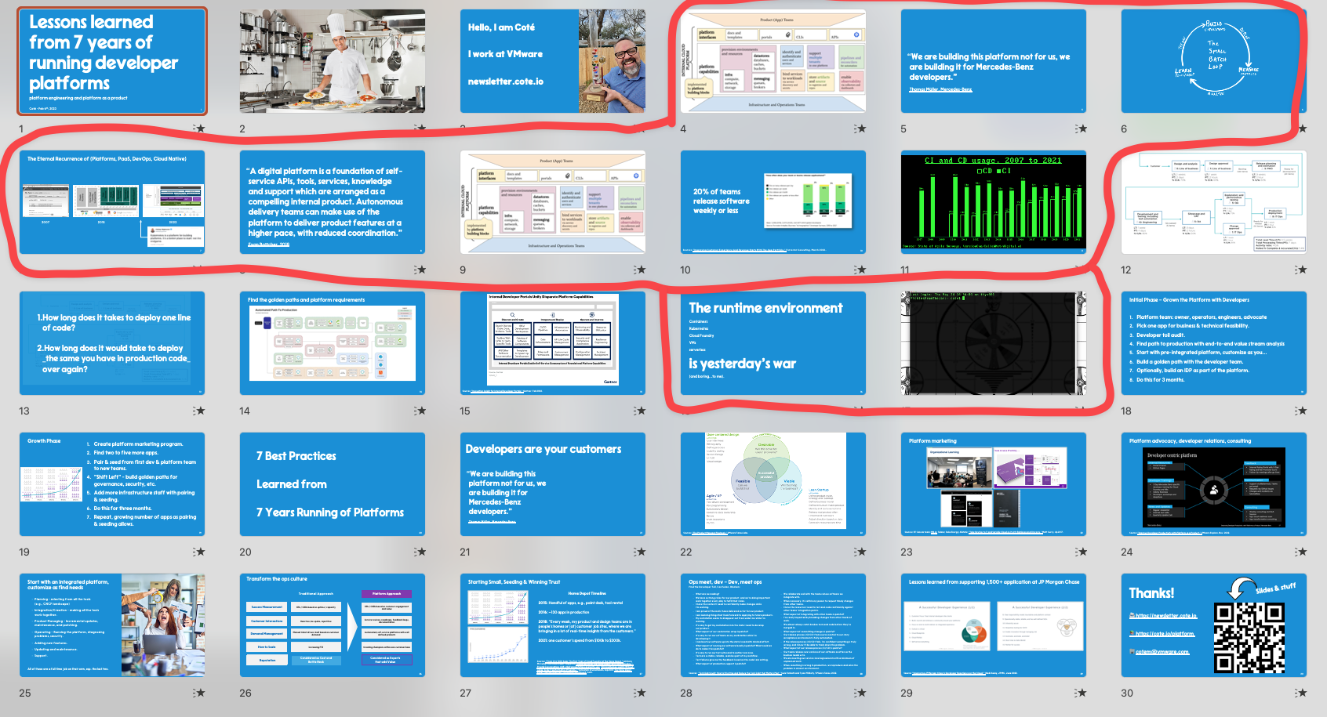Click the transition star icon under slide 23
Image resolution: width=1327 pixels, height=717 pixels.
tap(1082, 552)
